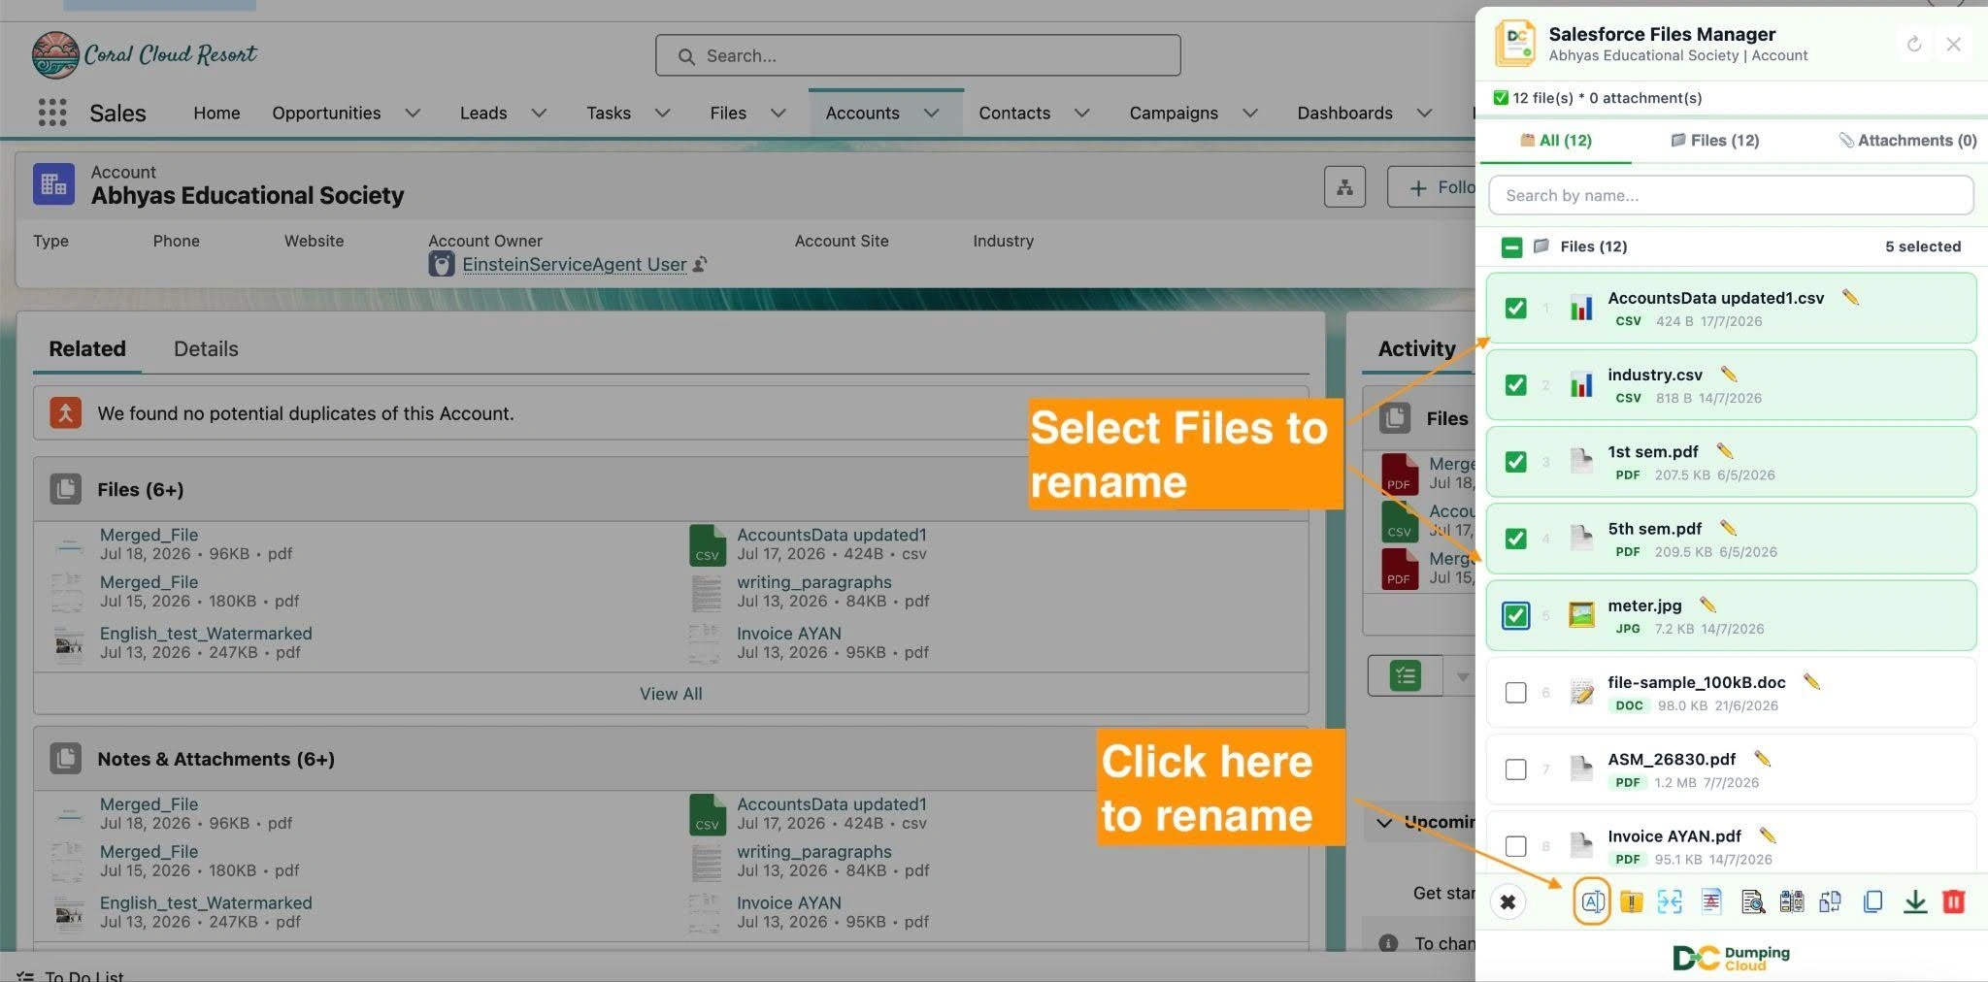
Task: Click the green task list icon in Activity
Action: [x=1405, y=675]
